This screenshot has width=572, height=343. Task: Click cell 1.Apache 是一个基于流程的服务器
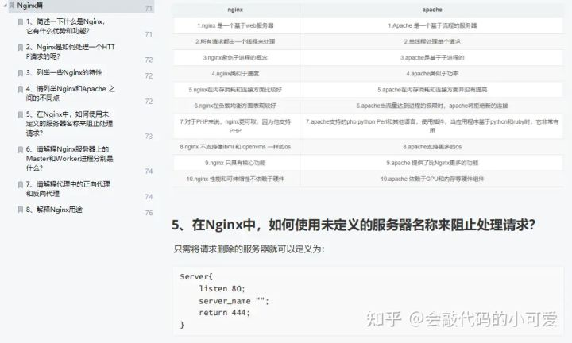coord(432,25)
